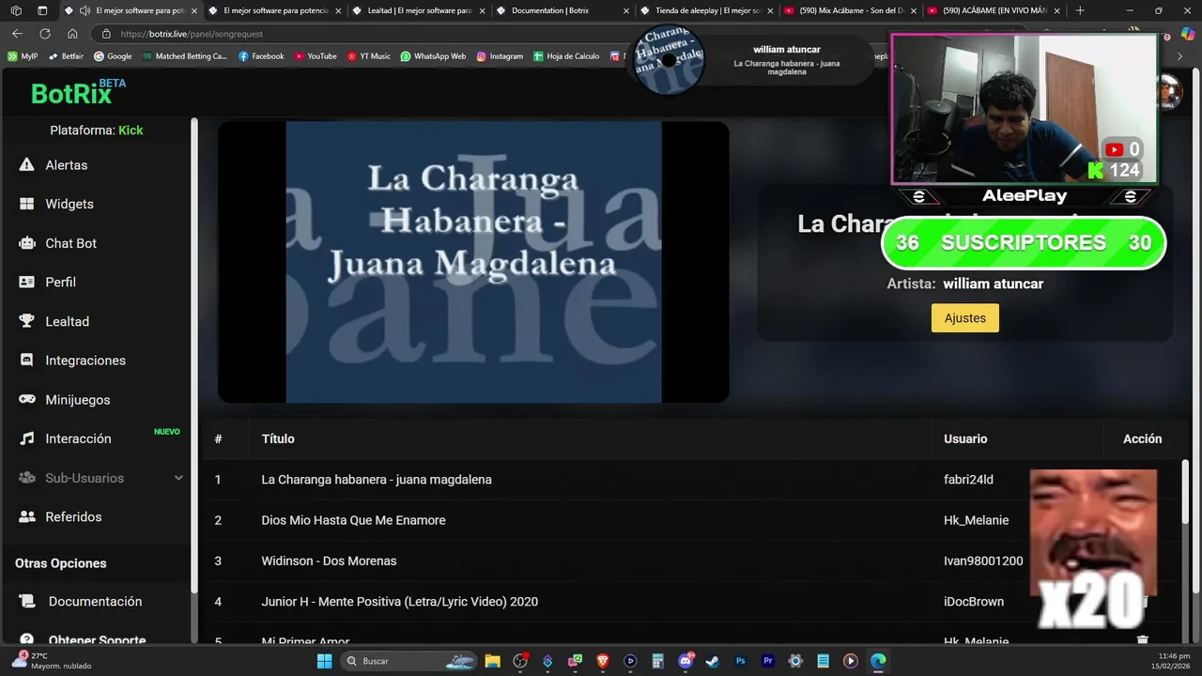1202x676 pixels.
Task: Open the Calculator from the taskbar
Action: [658, 661]
